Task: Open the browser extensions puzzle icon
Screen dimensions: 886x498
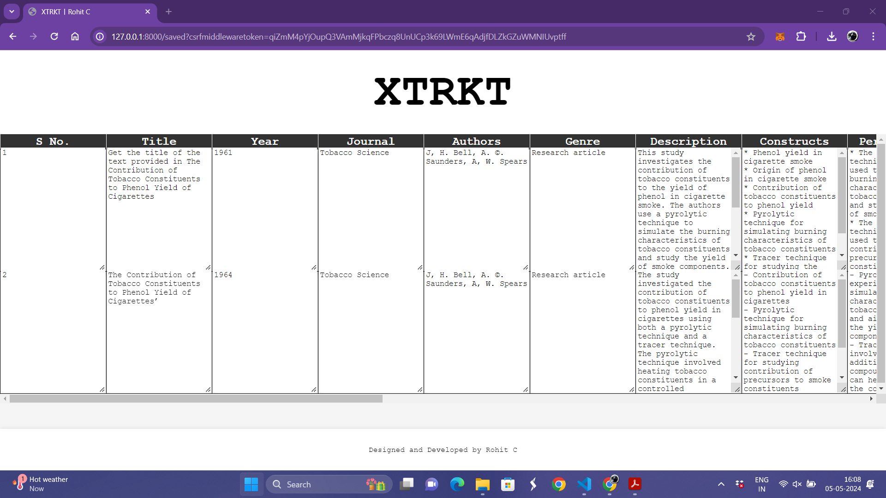Action: click(801, 36)
